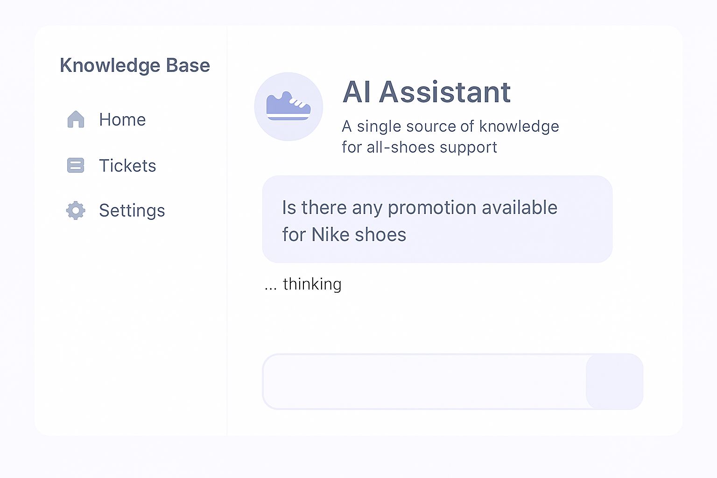
Task: Click the single source of knowledge subtitle
Action: pos(450,126)
